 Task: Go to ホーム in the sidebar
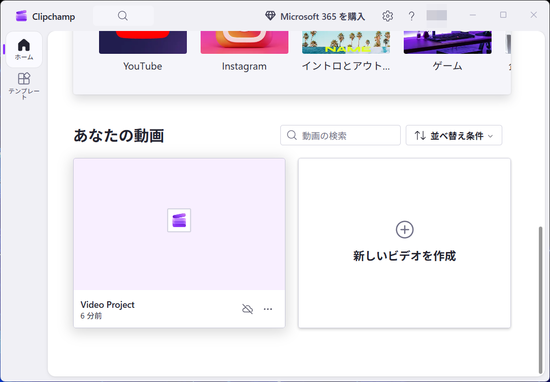pyautogui.click(x=24, y=49)
